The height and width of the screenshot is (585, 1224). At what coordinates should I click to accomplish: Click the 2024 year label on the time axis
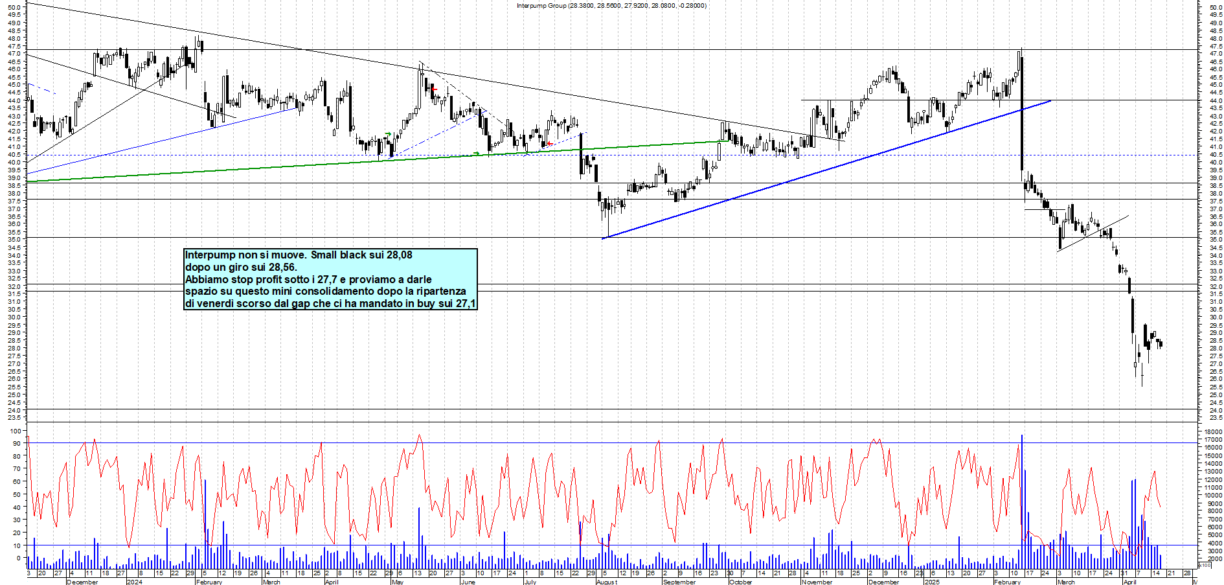(134, 582)
